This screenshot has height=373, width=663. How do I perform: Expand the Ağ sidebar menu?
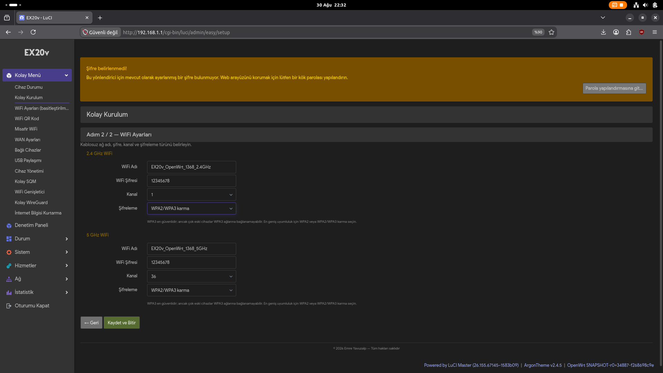tap(37, 279)
